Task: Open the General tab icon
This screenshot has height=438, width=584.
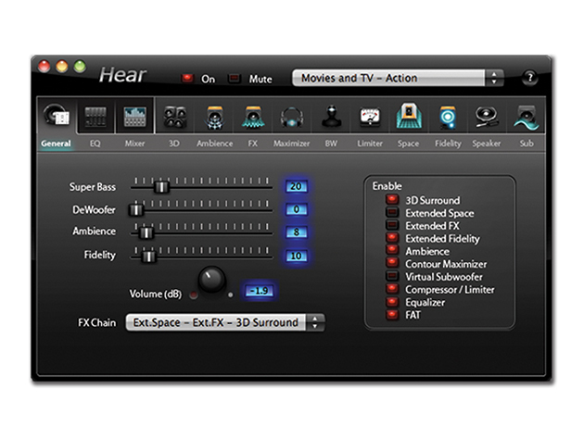Action: (57, 116)
